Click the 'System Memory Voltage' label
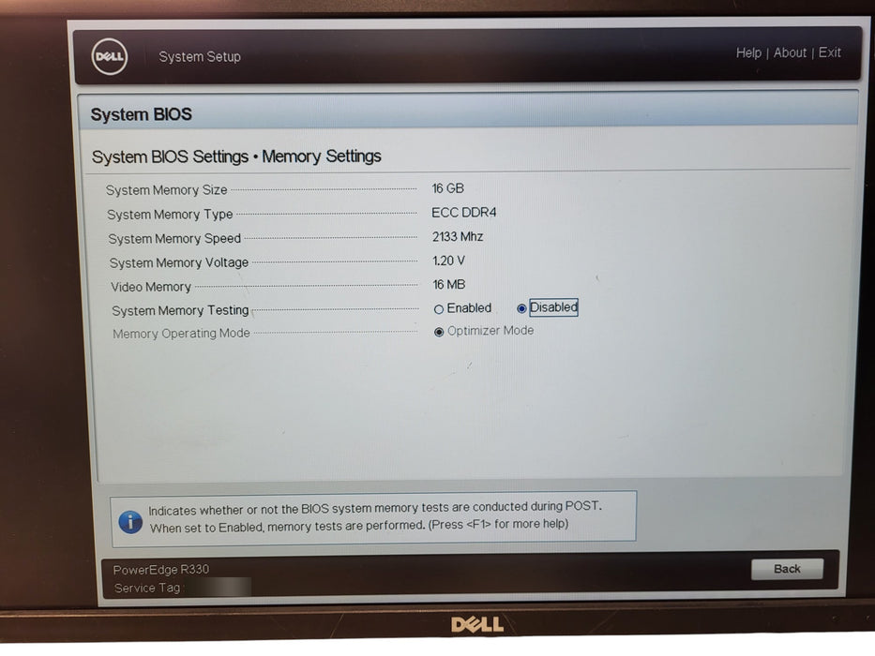Image resolution: width=875 pixels, height=656 pixels. click(178, 262)
